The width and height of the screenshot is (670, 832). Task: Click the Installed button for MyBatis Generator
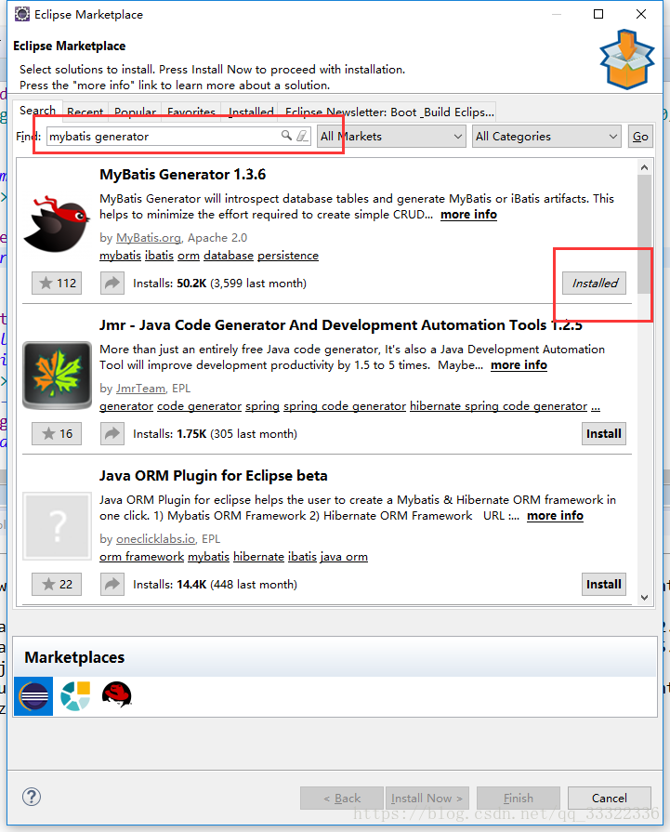coord(594,283)
